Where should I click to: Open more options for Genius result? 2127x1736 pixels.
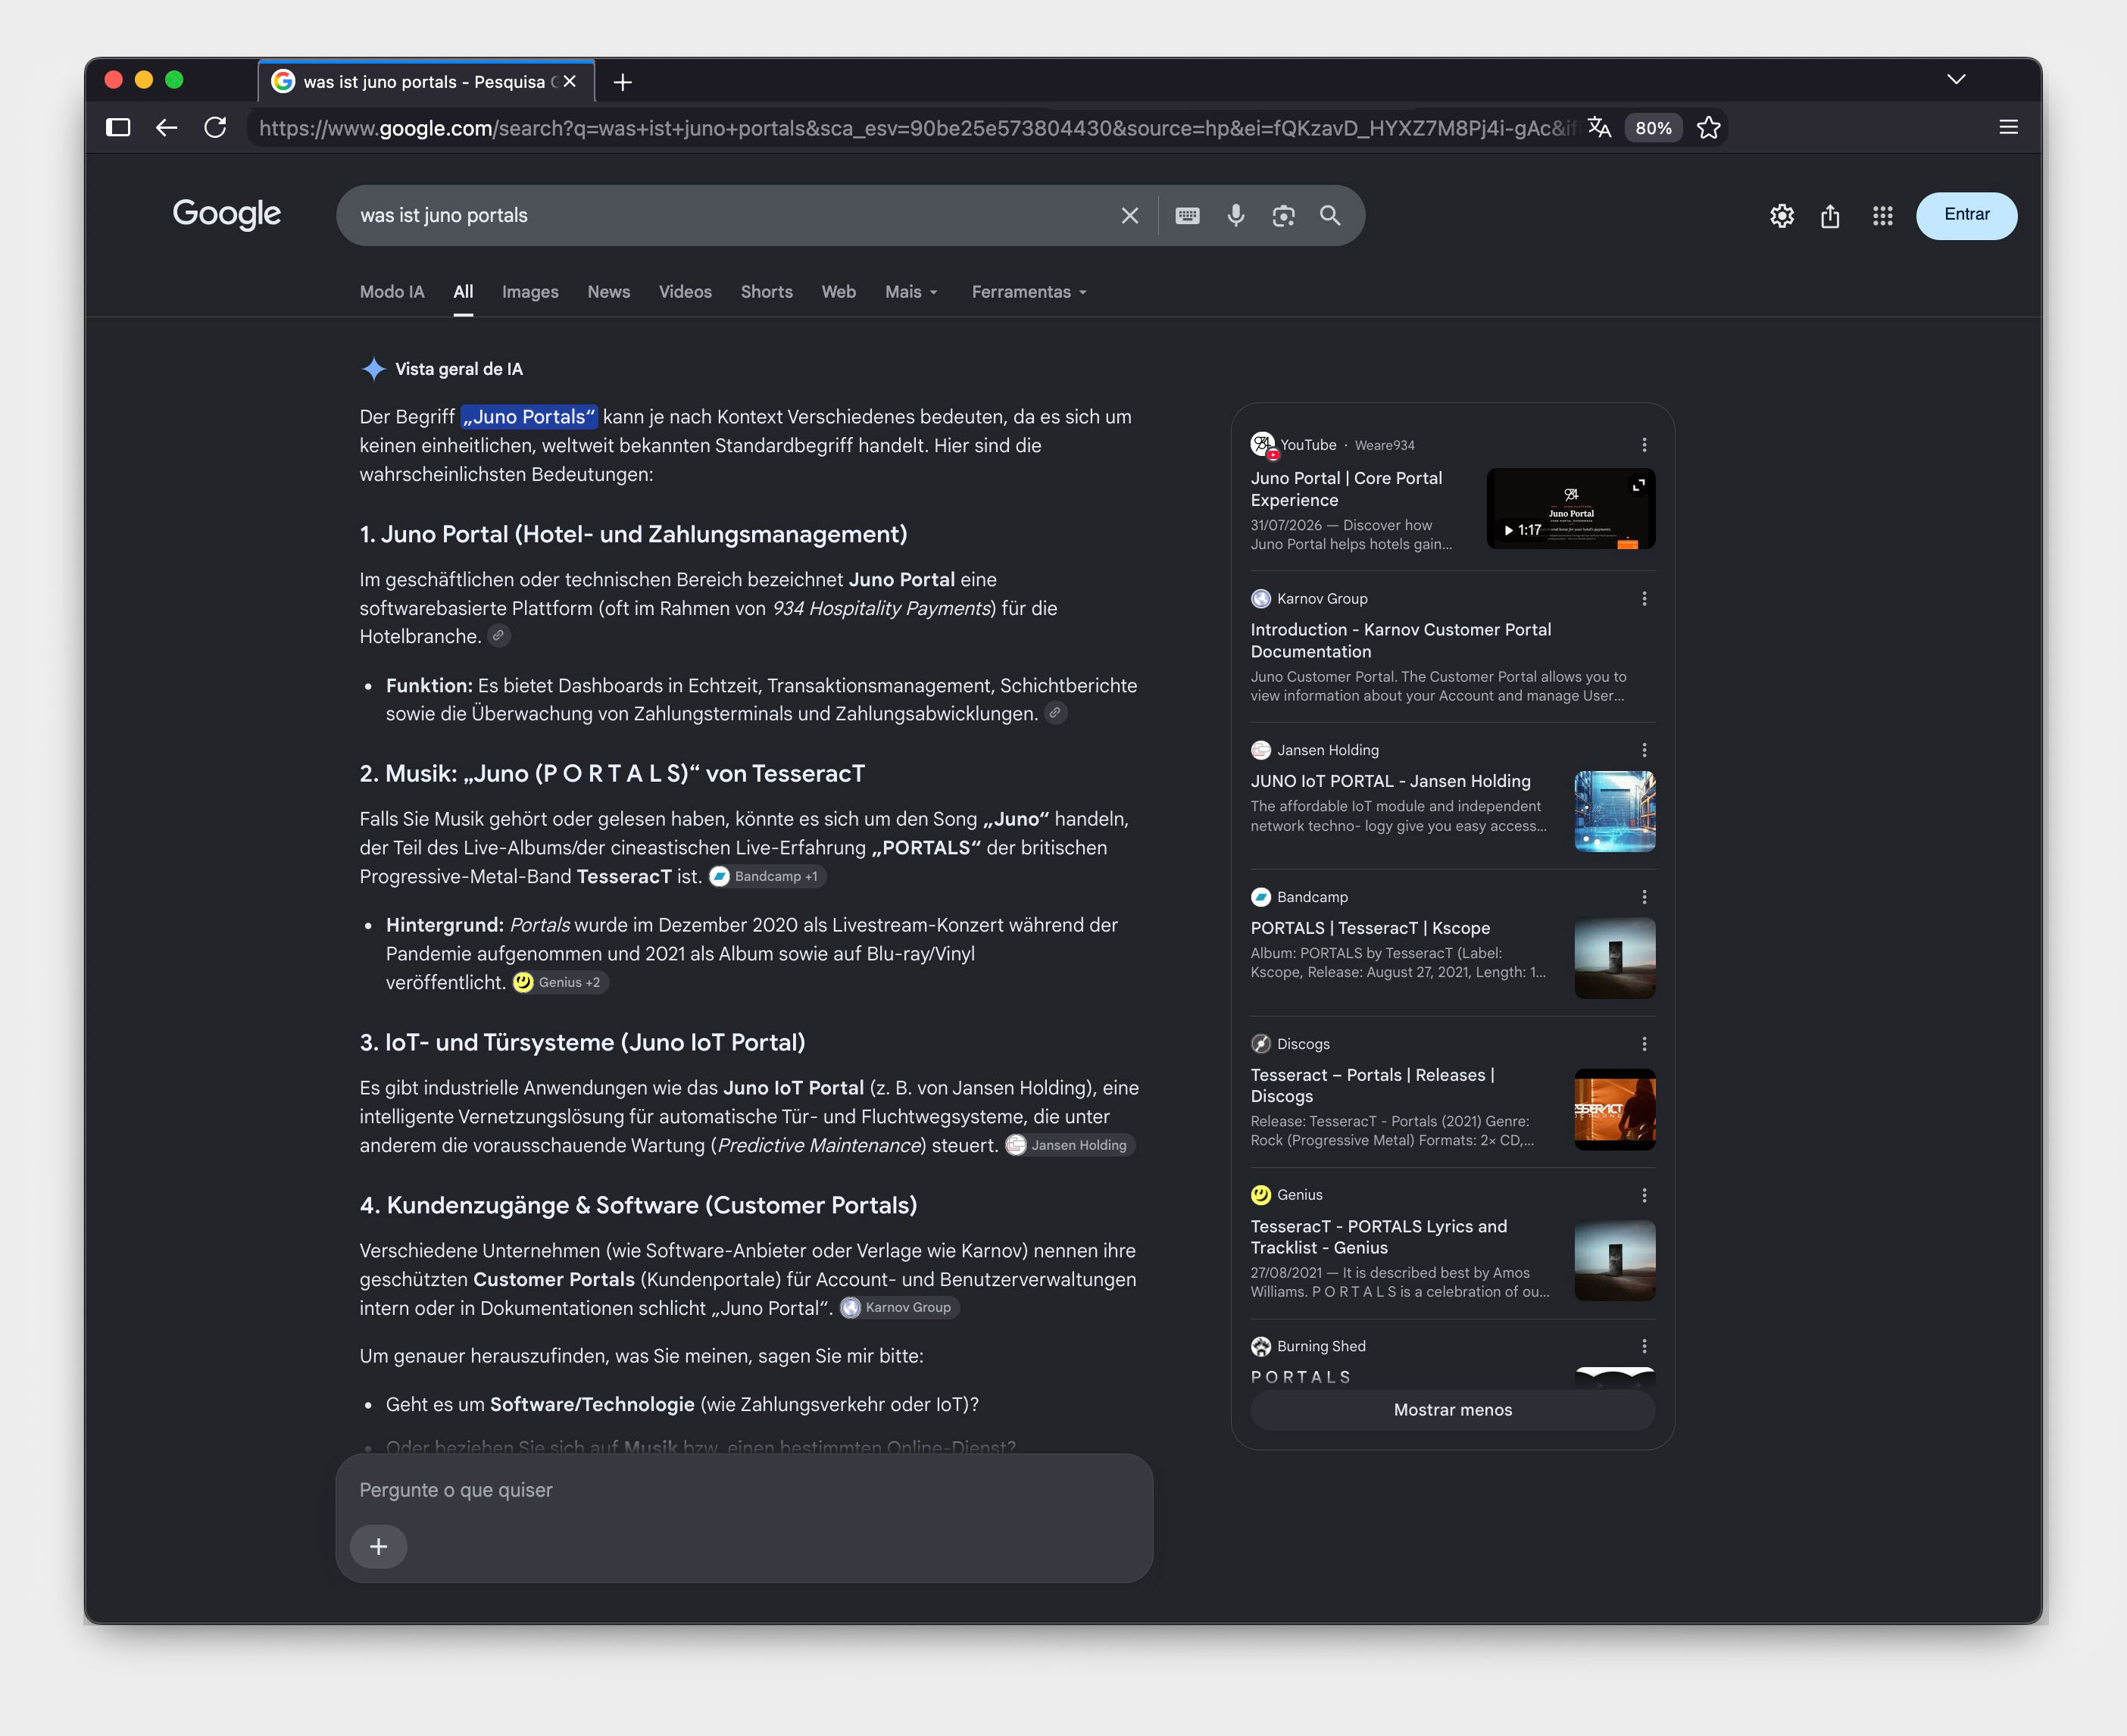pos(1644,1195)
